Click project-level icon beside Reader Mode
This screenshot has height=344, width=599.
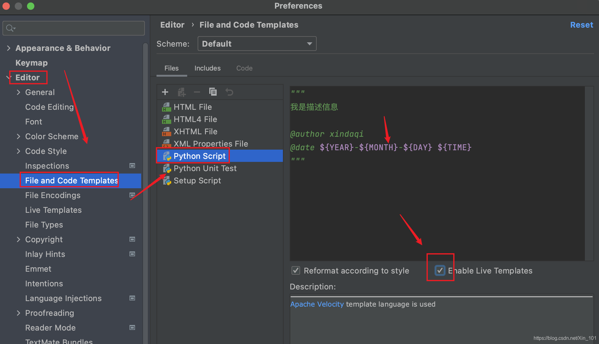pyautogui.click(x=132, y=327)
